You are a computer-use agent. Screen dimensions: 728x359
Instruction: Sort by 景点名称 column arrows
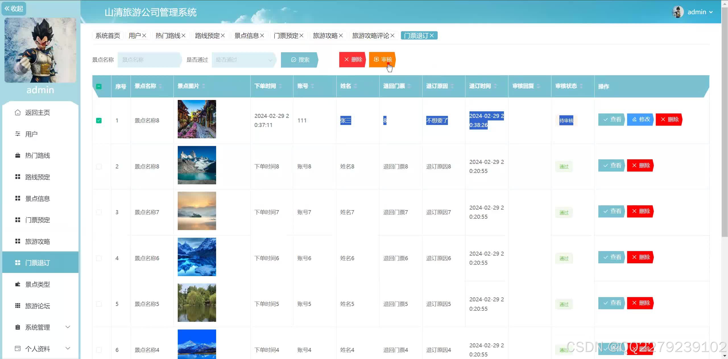160,86
